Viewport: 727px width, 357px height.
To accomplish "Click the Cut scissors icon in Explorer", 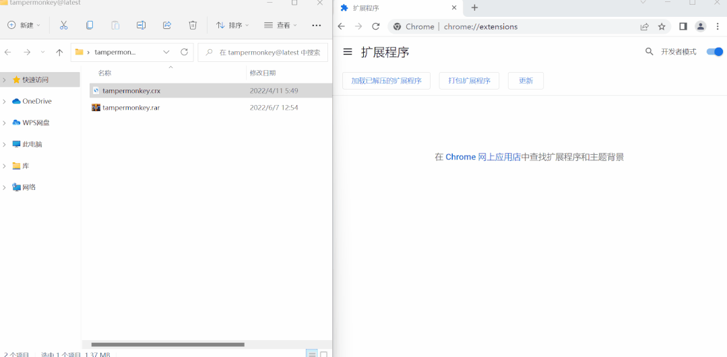I will tap(64, 26).
